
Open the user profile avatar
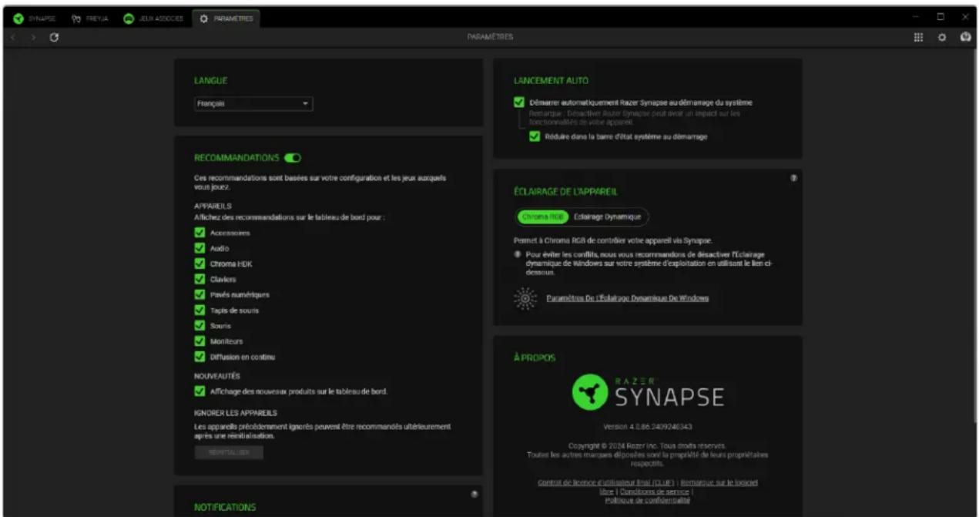(965, 37)
